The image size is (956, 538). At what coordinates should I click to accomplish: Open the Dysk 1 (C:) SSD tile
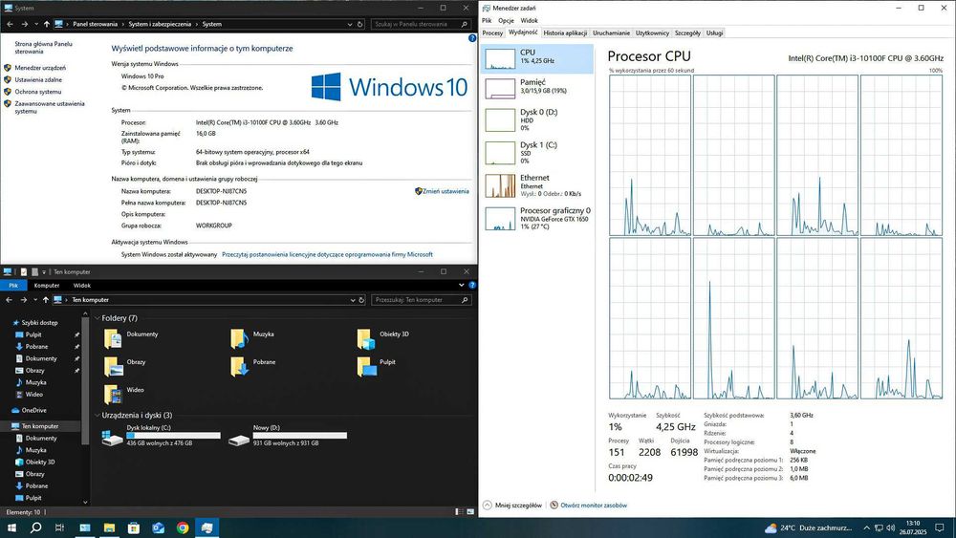point(536,152)
